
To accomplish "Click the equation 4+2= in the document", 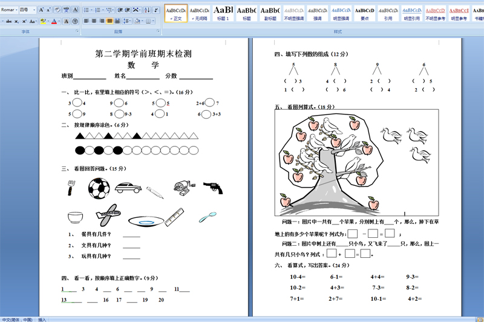I will pyautogui.click(x=414, y=298).
